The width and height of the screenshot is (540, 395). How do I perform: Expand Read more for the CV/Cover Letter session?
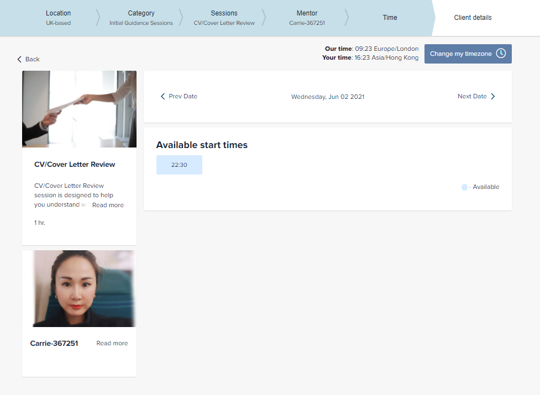(x=108, y=205)
